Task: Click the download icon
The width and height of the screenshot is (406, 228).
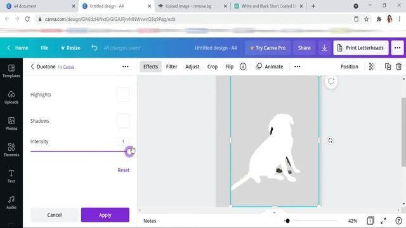Action: [324, 48]
